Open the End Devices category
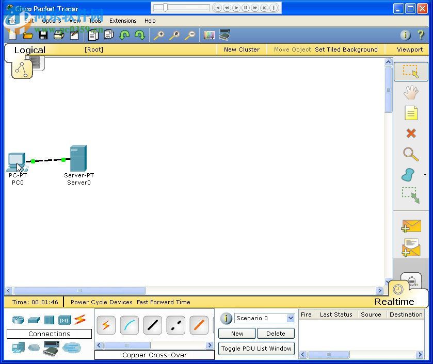433x364 pixels. 17,348
